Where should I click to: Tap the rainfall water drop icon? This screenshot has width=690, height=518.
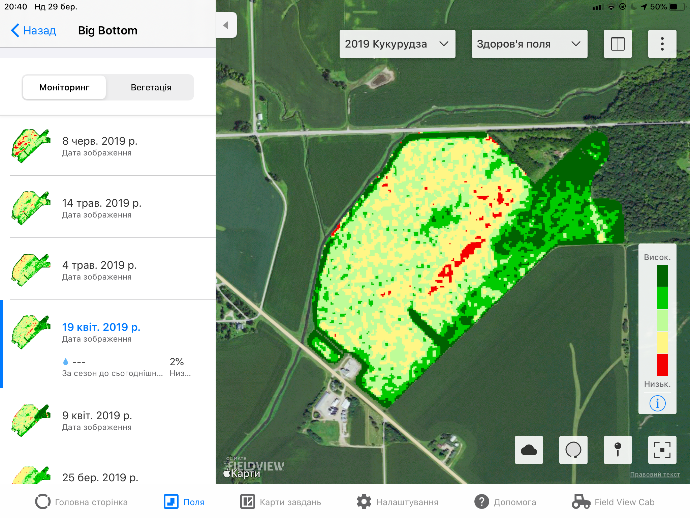66,362
